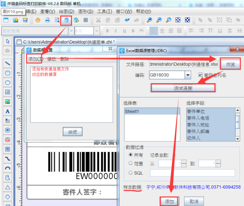Click the zoom in magnifier icon
Image resolution: width=244 pixels, height=206 pixels.
[x=149, y=20]
